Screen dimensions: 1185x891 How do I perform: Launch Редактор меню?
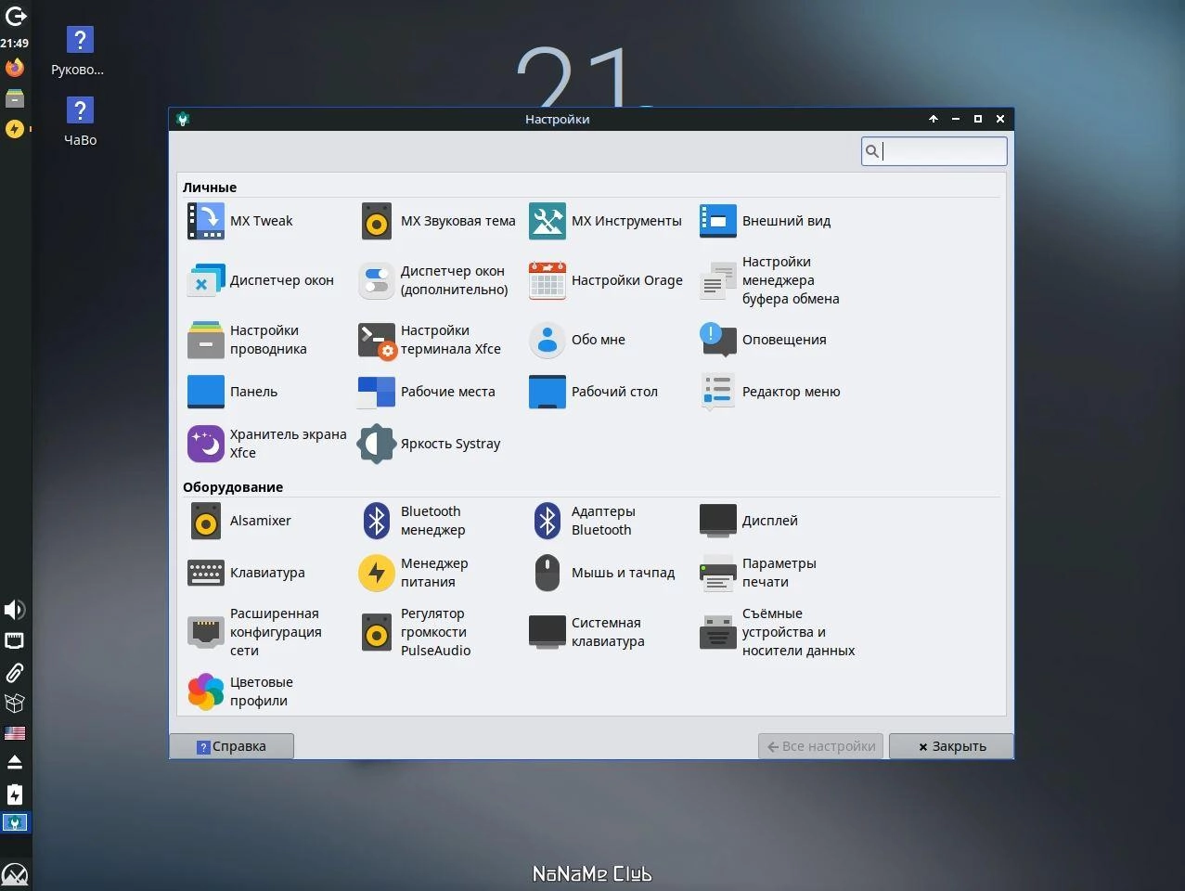coord(770,392)
